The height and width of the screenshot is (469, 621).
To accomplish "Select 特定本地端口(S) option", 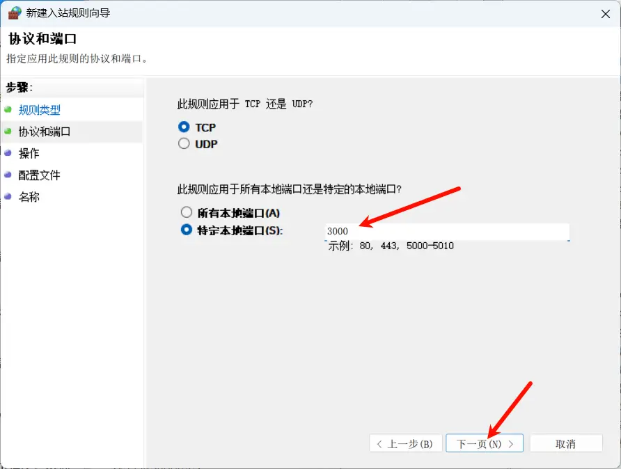I will coord(184,230).
